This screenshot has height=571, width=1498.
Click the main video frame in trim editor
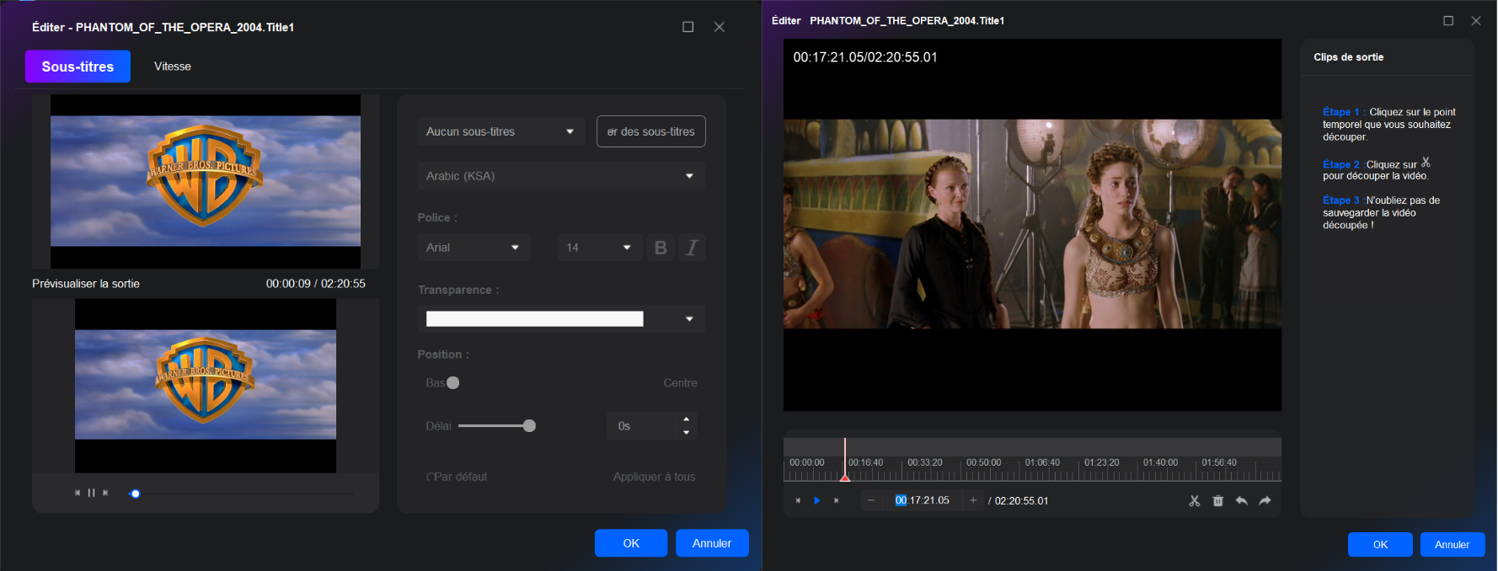point(1032,225)
